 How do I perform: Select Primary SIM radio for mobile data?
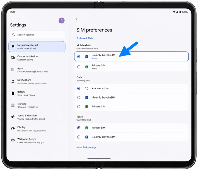tap(79, 67)
